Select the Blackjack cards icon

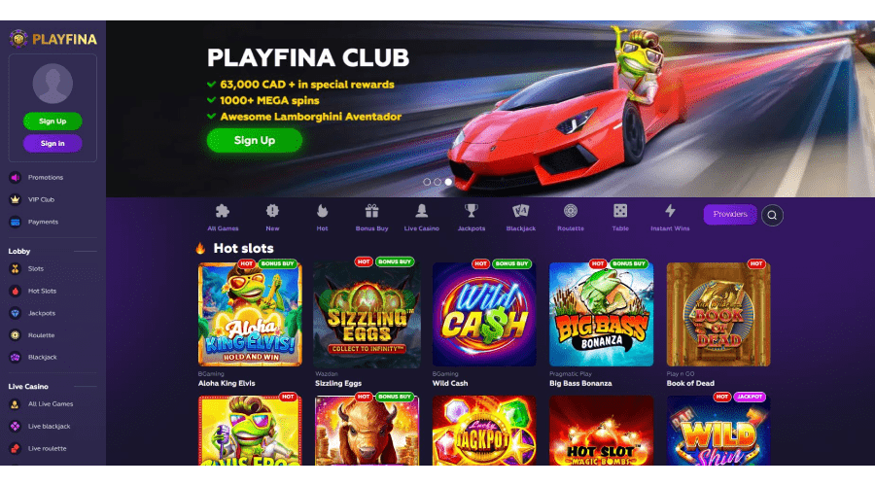(521, 211)
